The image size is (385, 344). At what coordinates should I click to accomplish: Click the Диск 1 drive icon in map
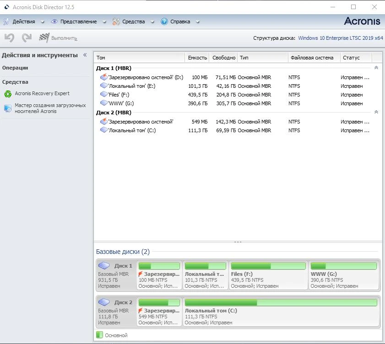click(x=104, y=265)
